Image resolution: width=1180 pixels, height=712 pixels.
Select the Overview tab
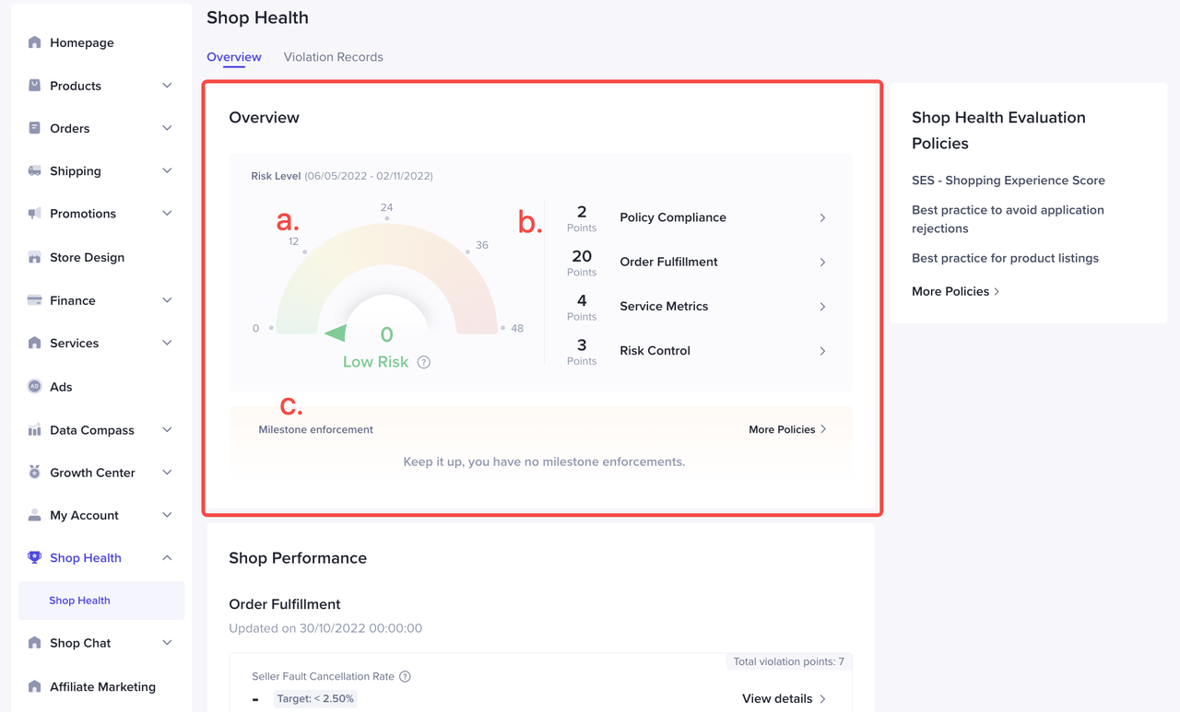point(233,57)
